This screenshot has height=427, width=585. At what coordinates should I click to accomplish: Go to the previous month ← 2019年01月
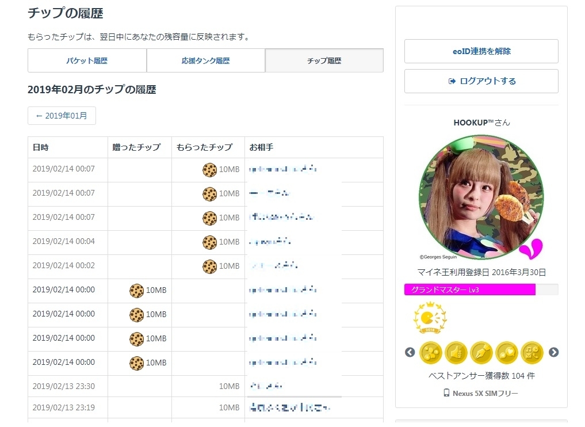(62, 116)
